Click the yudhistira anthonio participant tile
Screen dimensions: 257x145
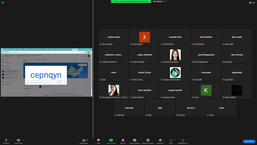tap(114, 55)
